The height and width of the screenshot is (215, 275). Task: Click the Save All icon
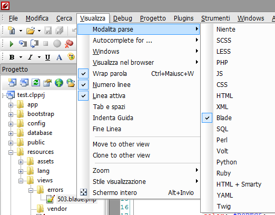pyautogui.click(x=60, y=31)
